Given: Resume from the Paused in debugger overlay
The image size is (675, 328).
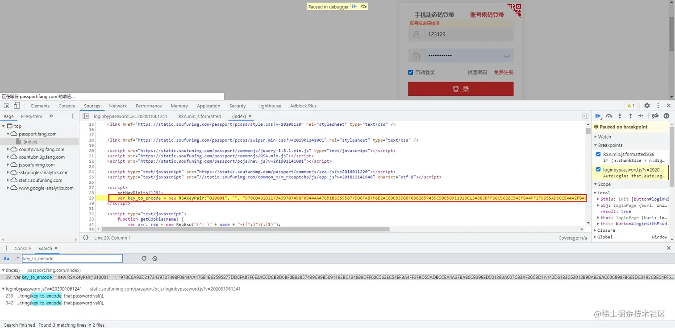Looking at the screenshot, I should tap(354, 7).
